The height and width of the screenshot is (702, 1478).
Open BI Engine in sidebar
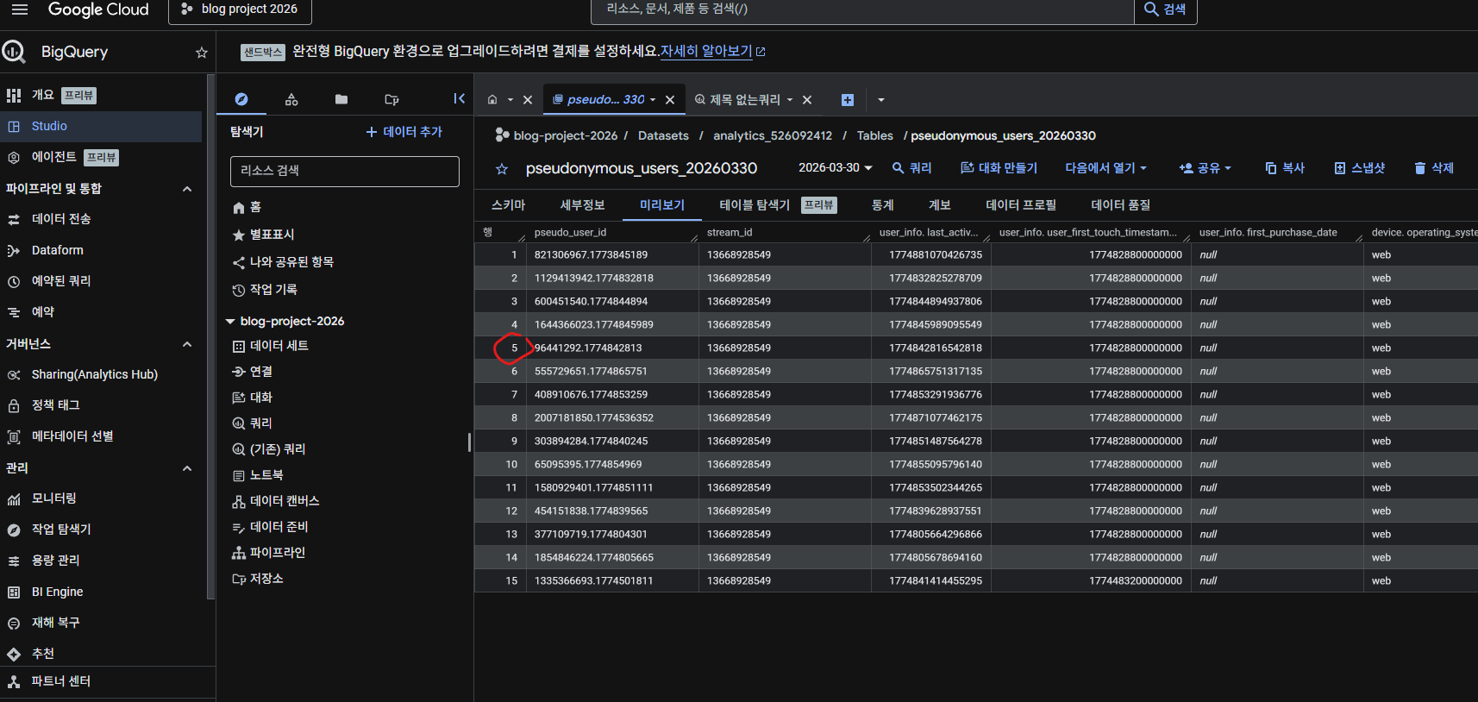click(x=57, y=592)
